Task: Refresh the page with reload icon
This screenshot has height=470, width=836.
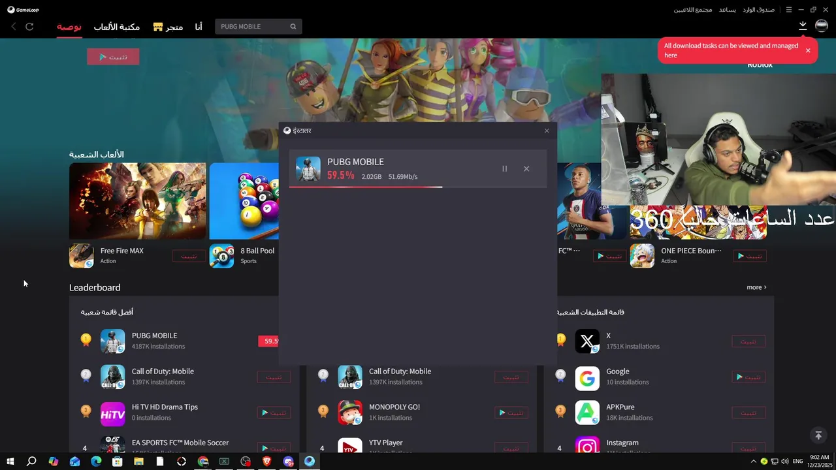Action: 29,26
